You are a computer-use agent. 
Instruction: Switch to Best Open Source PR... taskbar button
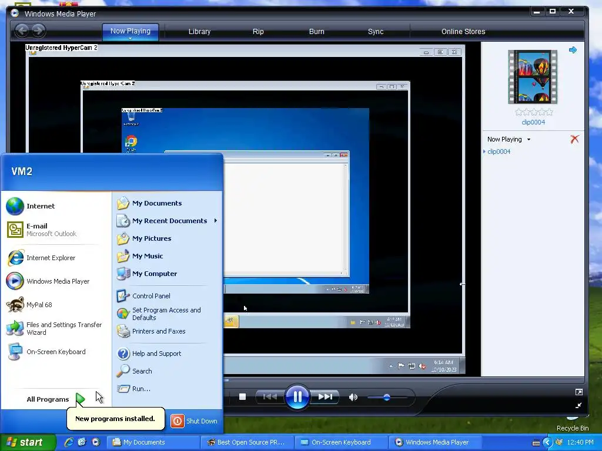(248, 442)
